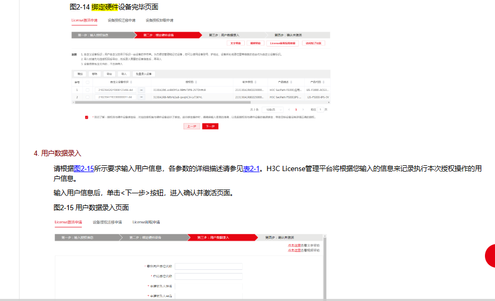Go to next page with pagination arrow
This screenshot has height=301, width=495.
click(x=303, y=109)
